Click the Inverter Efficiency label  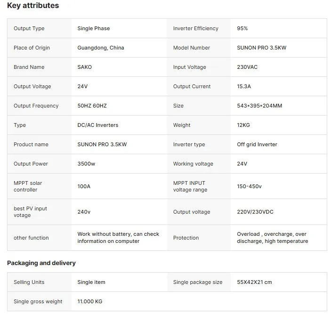pyautogui.click(x=196, y=28)
